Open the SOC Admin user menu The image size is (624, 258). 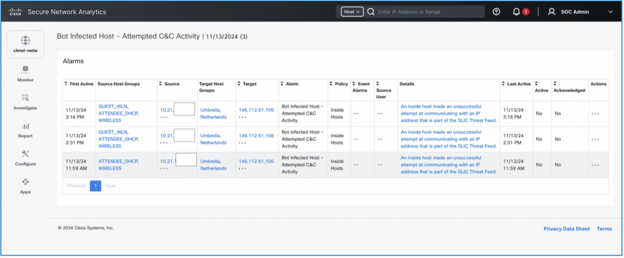580,12
